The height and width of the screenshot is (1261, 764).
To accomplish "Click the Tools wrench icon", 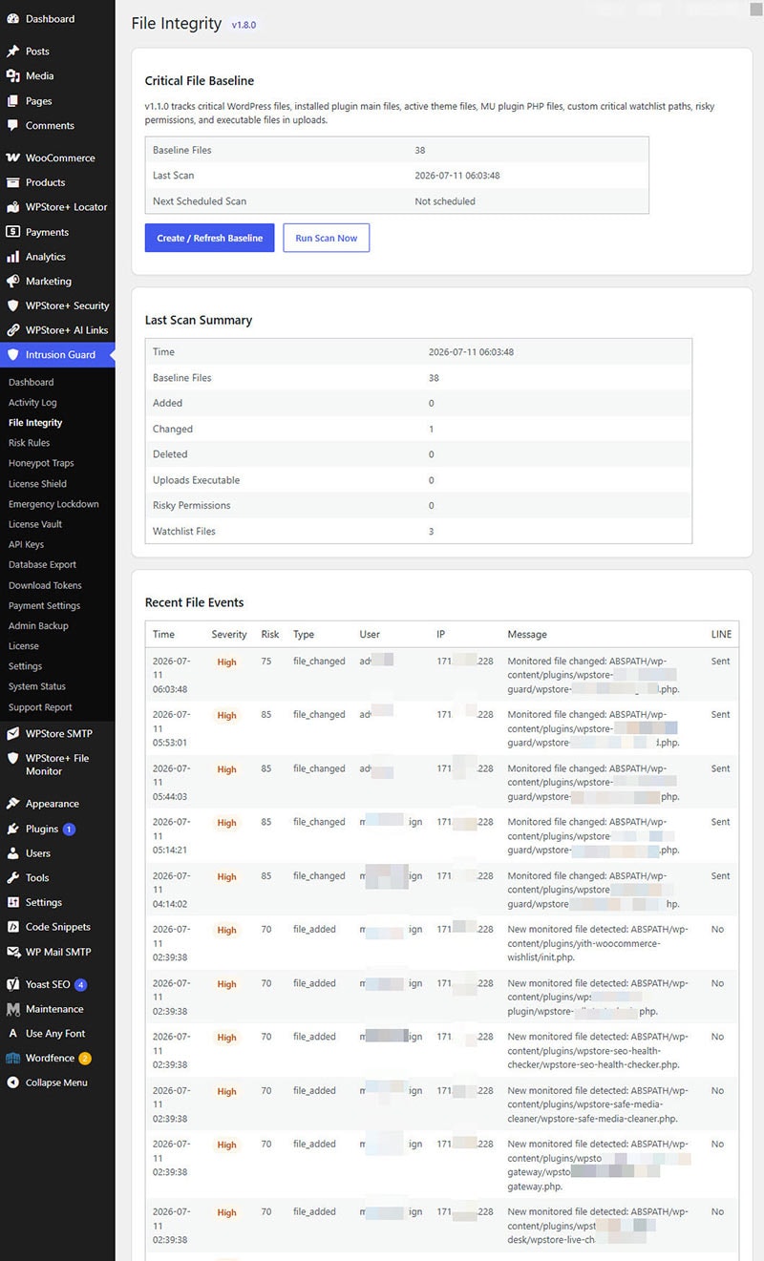I will click(x=12, y=878).
